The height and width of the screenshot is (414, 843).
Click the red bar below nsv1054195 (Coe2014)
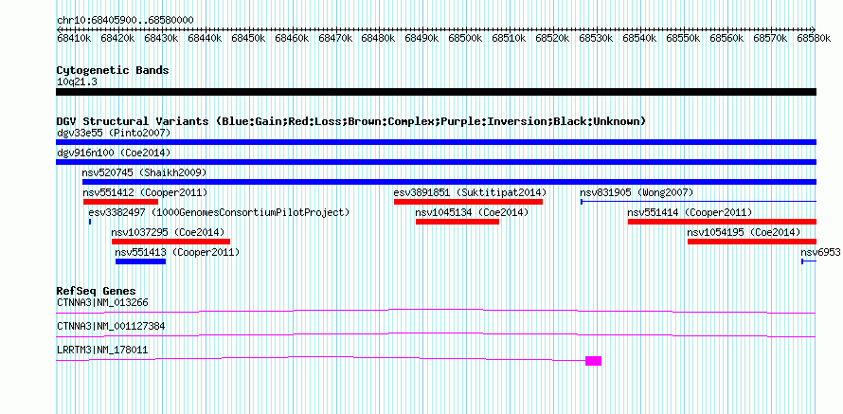point(752,242)
